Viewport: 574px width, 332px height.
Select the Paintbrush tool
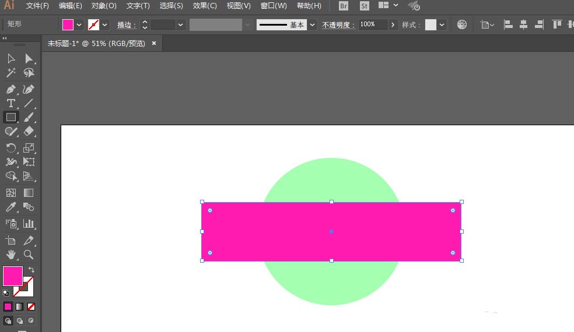(29, 117)
